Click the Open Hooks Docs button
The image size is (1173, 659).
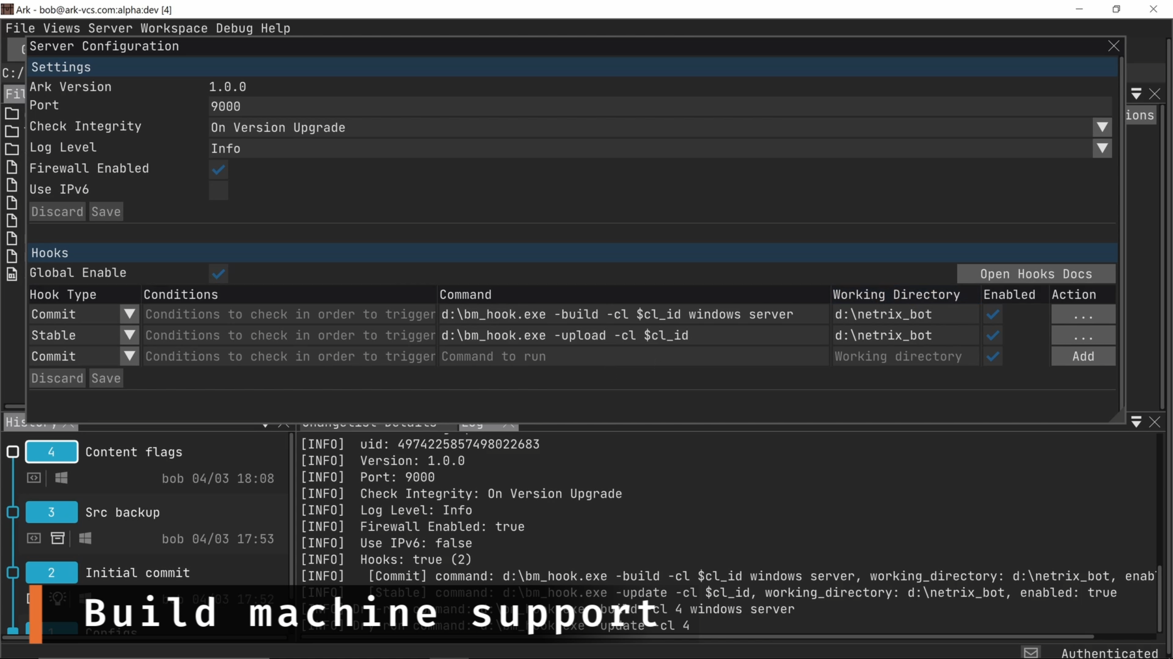(1036, 274)
